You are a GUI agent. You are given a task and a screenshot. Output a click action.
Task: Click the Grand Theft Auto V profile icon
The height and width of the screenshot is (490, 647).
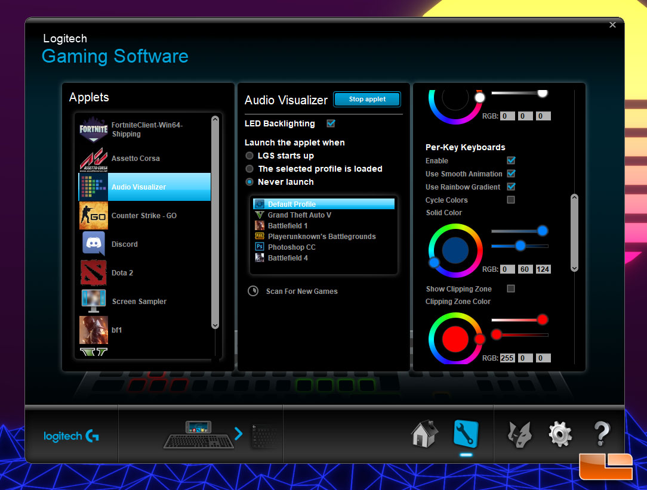(260, 215)
